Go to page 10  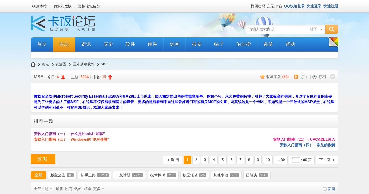pyautogui.click(x=268, y=160)
